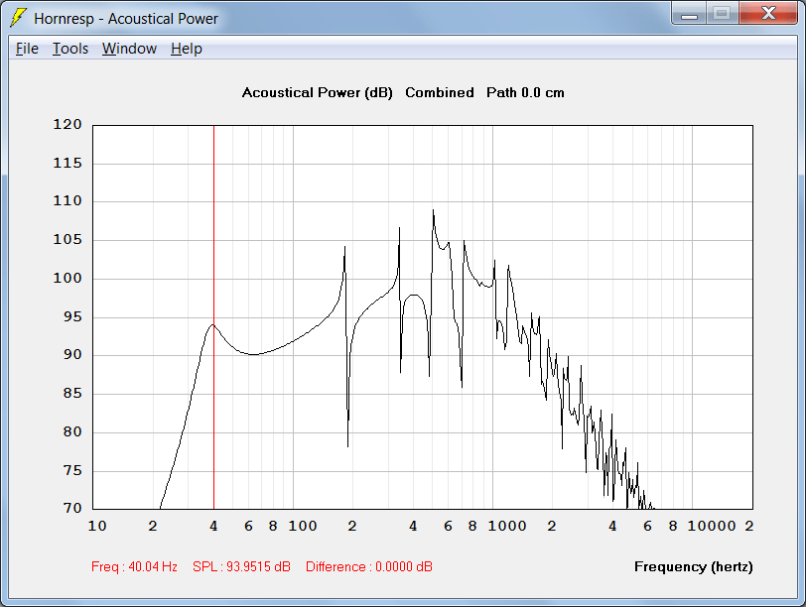
Task: Click the 105 value on the dB axis
Action: (x=67, y=239)
